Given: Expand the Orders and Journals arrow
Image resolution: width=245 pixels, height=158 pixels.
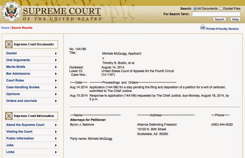Looking at the screenshot, I should click(x=56, y=101).
